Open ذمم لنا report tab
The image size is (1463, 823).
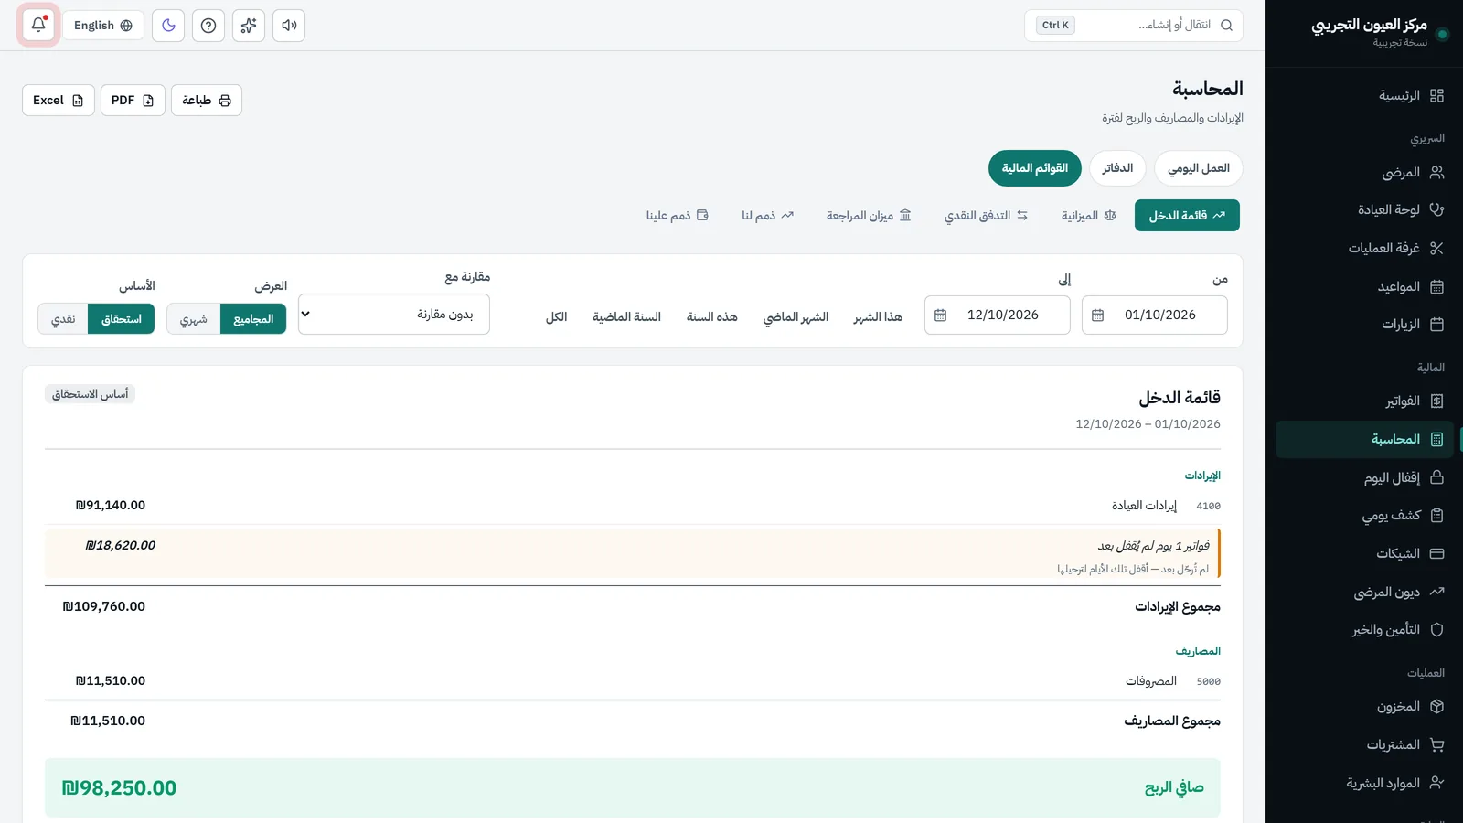(768, 216)
